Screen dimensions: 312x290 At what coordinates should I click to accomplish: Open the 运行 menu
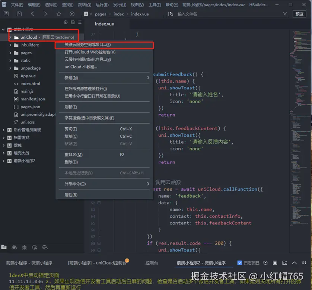pos(102,4)
